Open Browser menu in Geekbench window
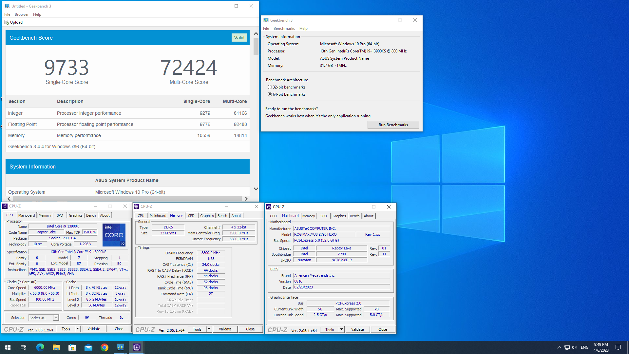 (x=22, y=14)
